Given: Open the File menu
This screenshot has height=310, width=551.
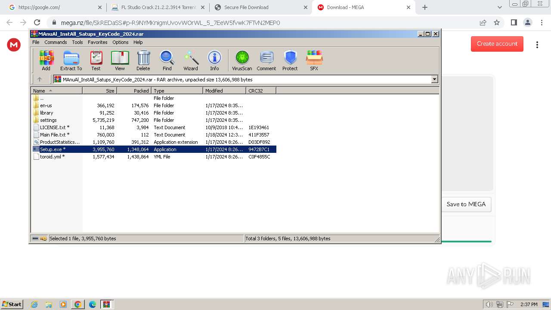Looking at the screenshot, I should 36,42.
